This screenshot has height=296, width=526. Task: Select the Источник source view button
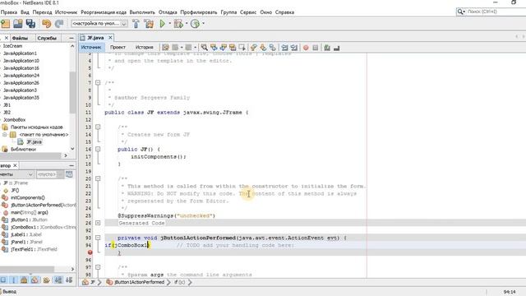coord(91,48)
